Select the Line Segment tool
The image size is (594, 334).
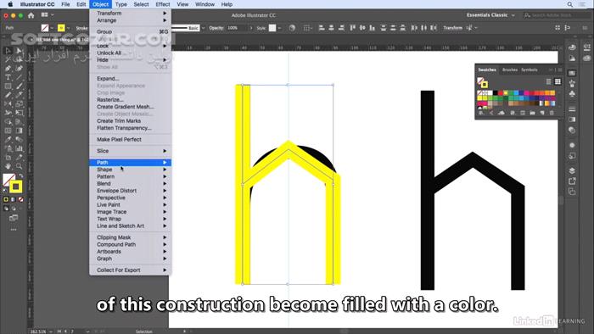coord(19,77)
